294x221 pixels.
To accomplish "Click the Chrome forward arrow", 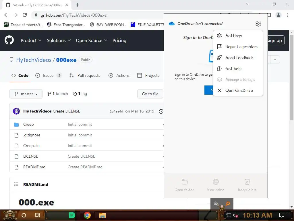I will 16,15.
